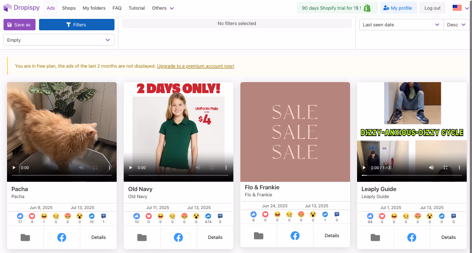The image size is (472, 253).
Task: Click the Flo & Frankie SALE image
Action: pyautogui.click(x=295, y=132)
